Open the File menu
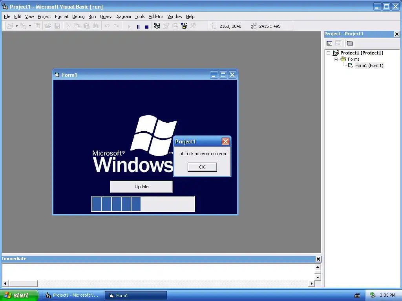The width and height of the screenshot is (402, 301). (7, 16)
